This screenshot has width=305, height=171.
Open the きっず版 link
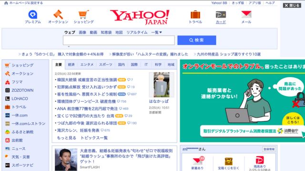[238, 3]
